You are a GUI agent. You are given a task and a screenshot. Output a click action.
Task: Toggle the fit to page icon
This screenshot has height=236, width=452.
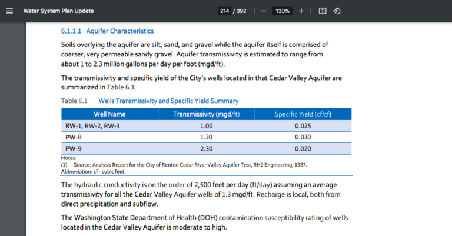pyautogui.click(x=323, y=11)
